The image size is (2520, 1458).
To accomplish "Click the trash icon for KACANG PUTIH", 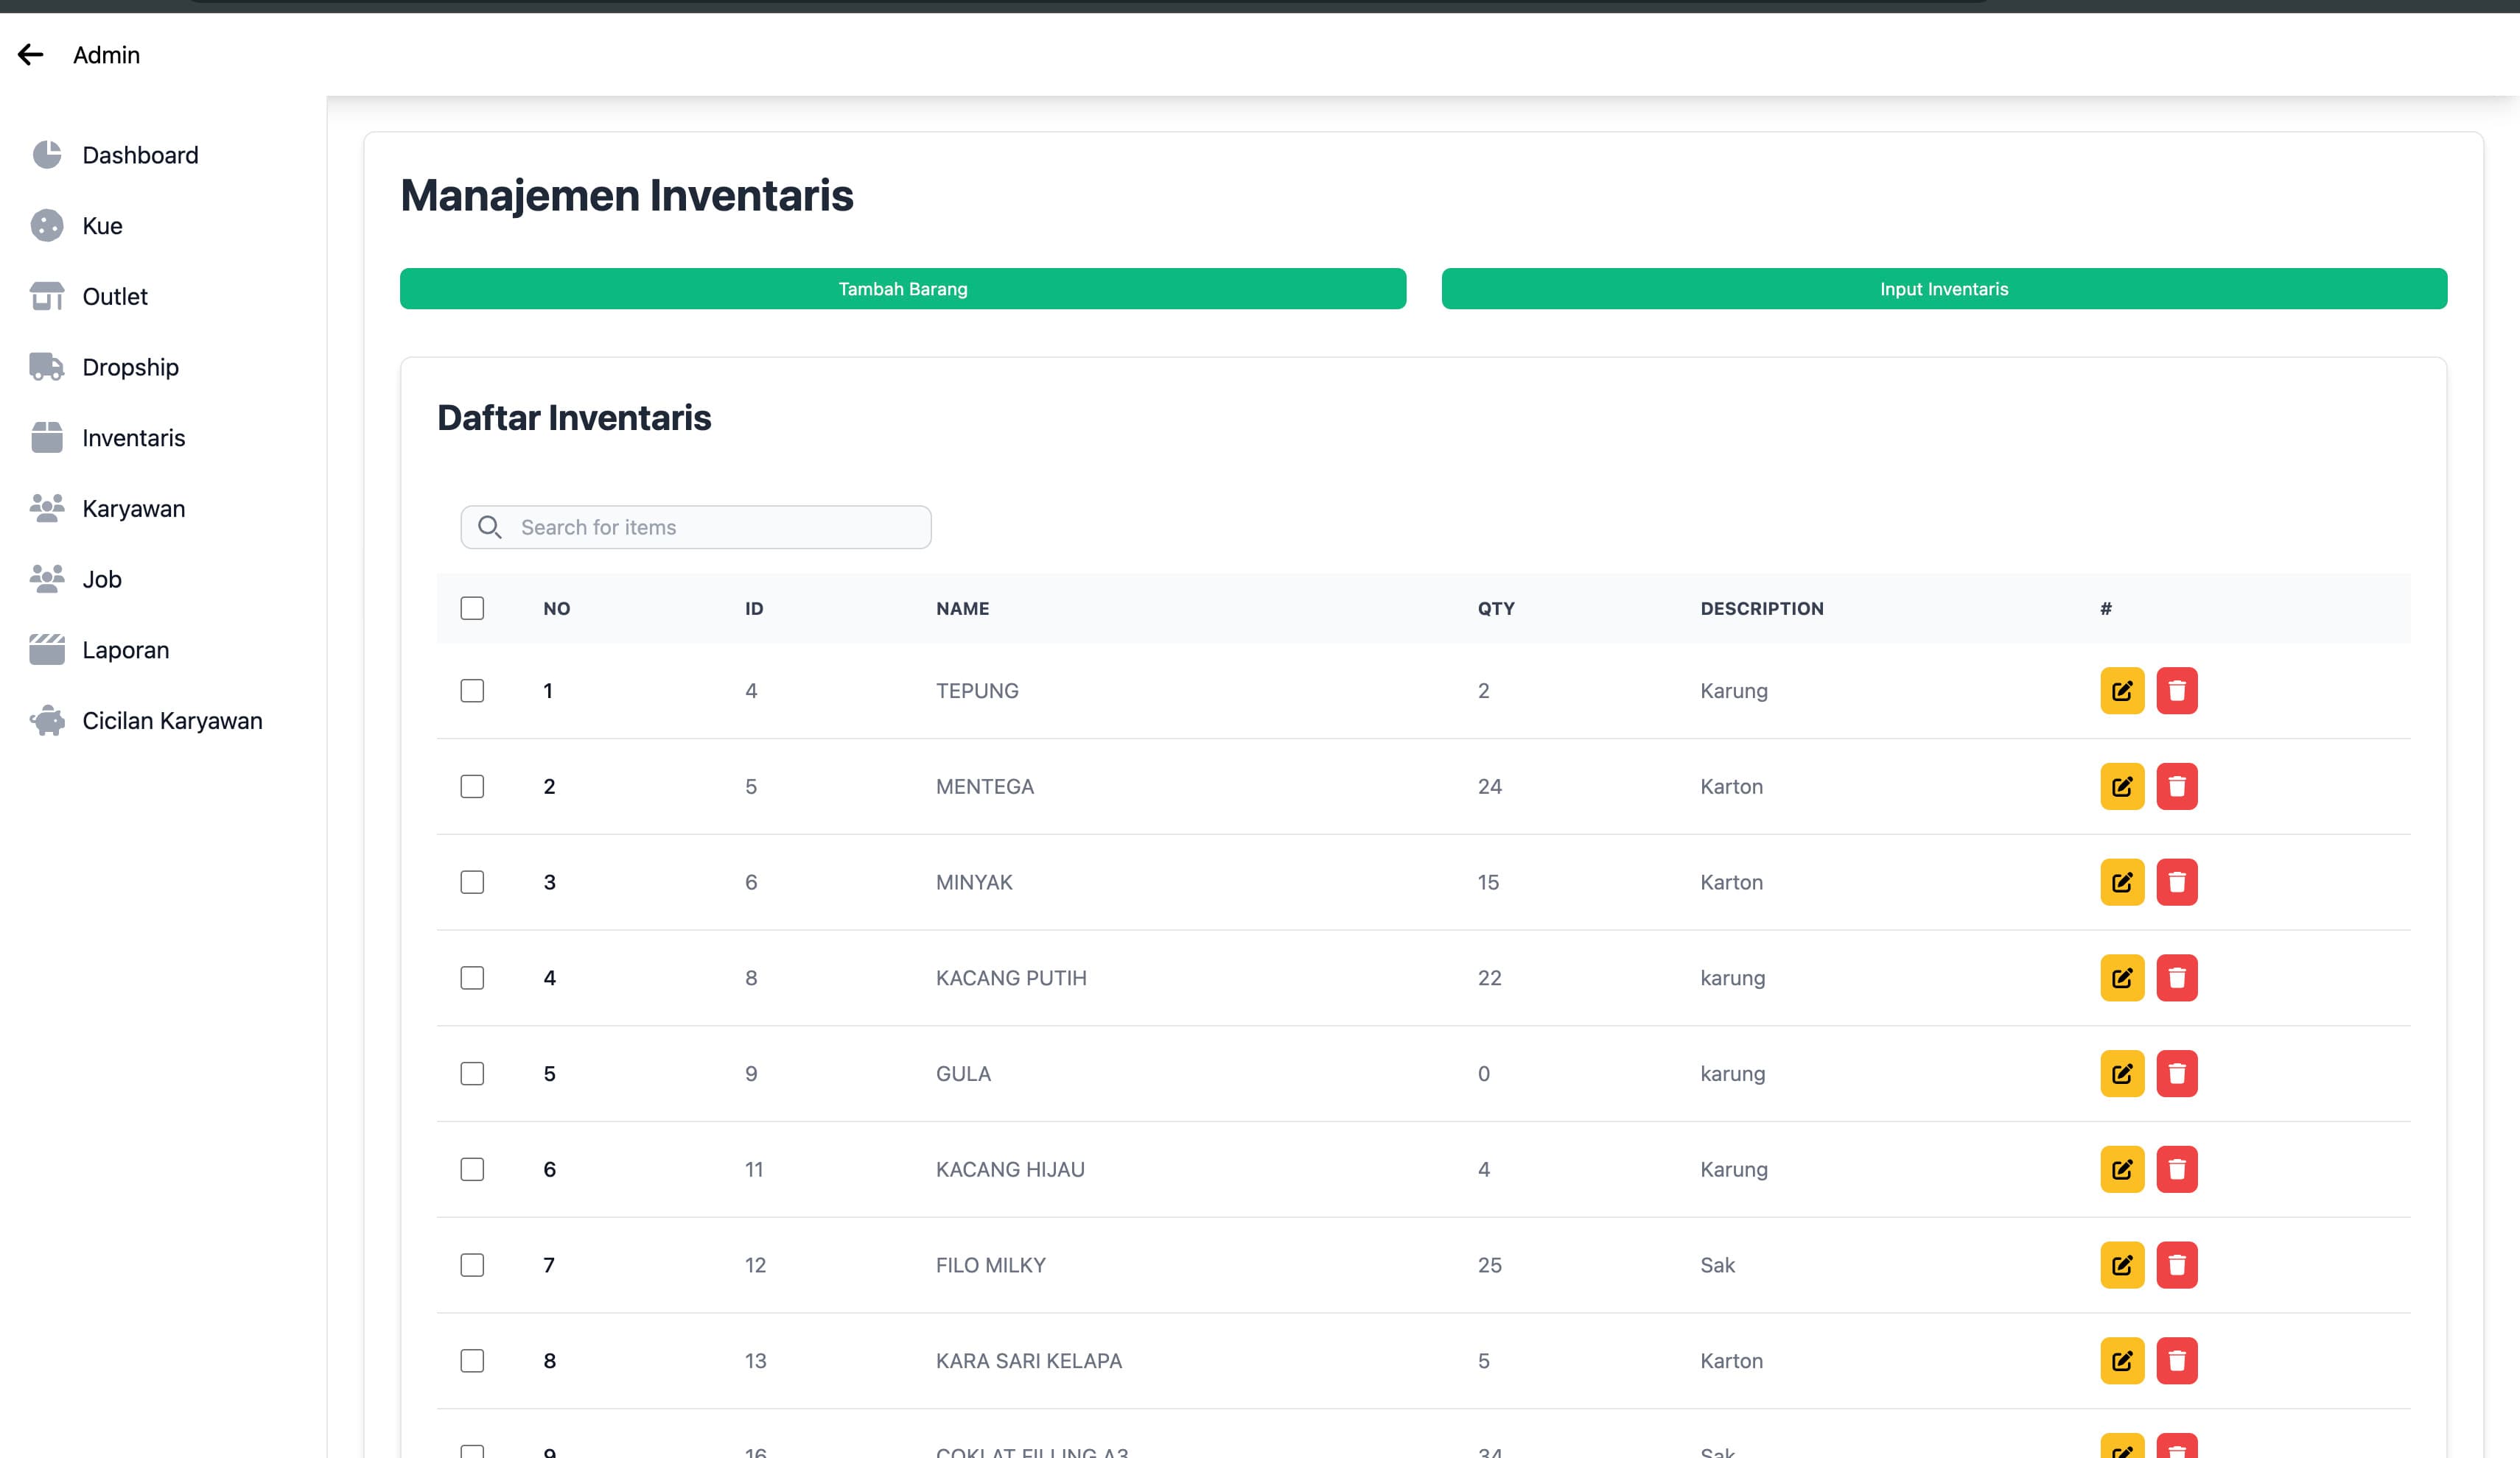I will click(2176, 979).
